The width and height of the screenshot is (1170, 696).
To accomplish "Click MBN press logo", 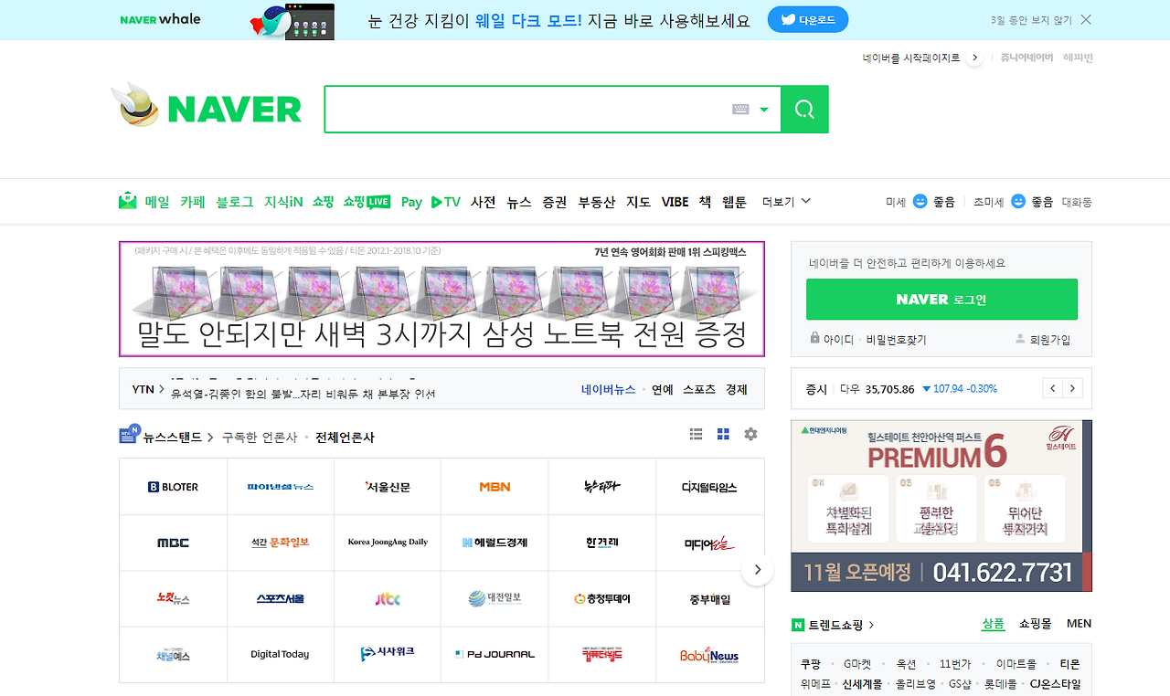I will pyautogui.click(x=495, y=487).
